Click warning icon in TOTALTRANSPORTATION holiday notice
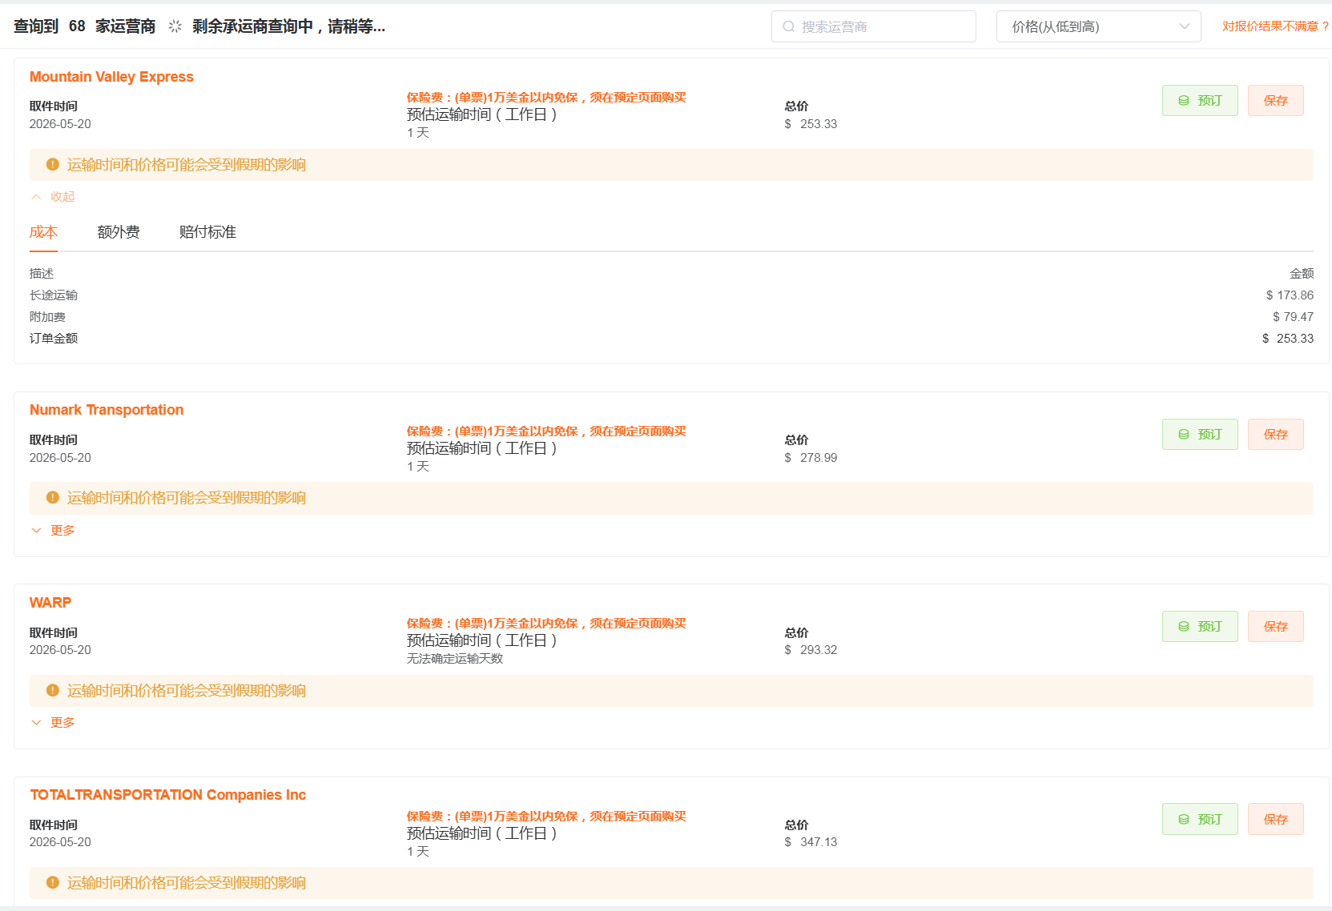 53,882
